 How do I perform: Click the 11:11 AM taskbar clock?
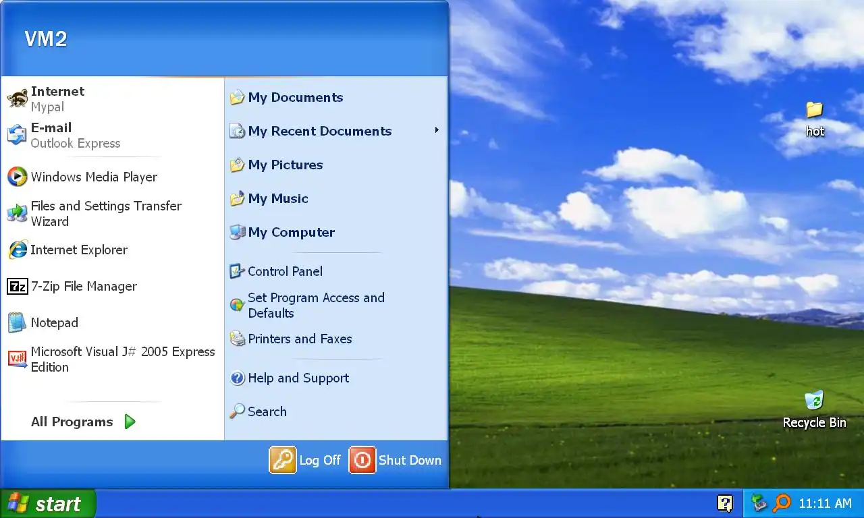[x=825, y=504]
